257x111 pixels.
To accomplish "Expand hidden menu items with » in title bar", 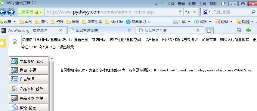I will 156,4.
